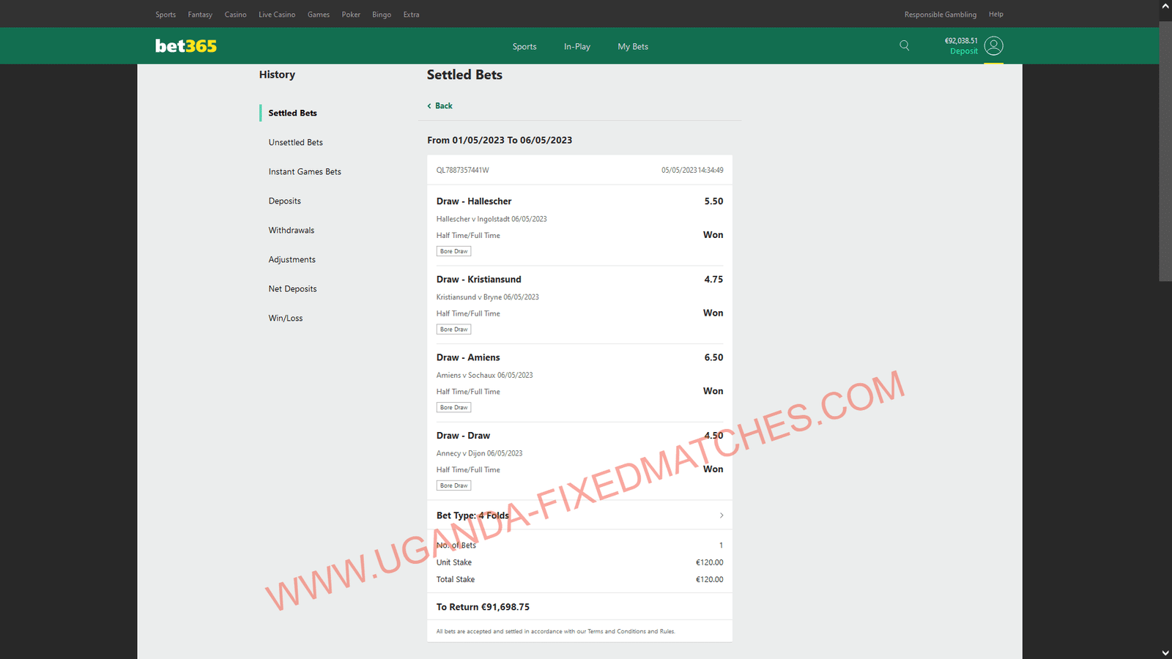The height and width of the screenshot is (659, 1172).
Task: Open the Help link
Action: pyautogui.click(x=995, y=15)
